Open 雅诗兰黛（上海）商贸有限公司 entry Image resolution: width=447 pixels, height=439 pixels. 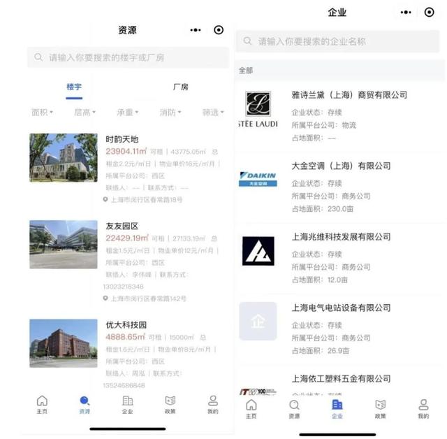(x=349, y=95)
